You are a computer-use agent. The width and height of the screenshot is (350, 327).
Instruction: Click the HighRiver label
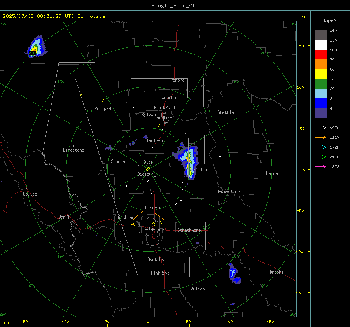point(161,273)
